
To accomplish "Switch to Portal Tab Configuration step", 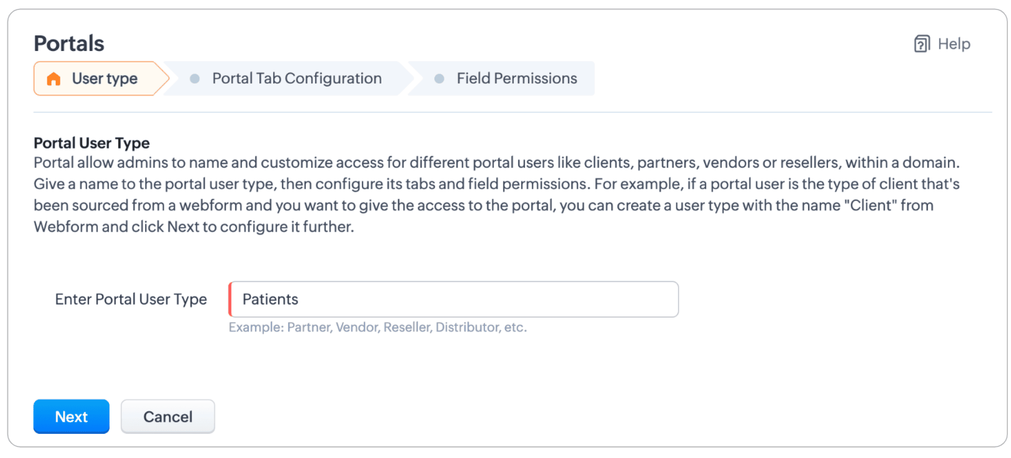I will [287, 79].
